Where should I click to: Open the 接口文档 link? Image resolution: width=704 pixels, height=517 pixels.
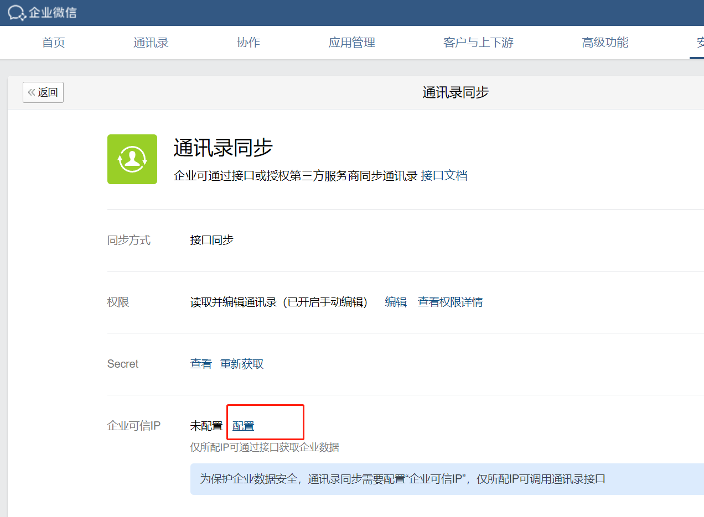click(444, 176)
